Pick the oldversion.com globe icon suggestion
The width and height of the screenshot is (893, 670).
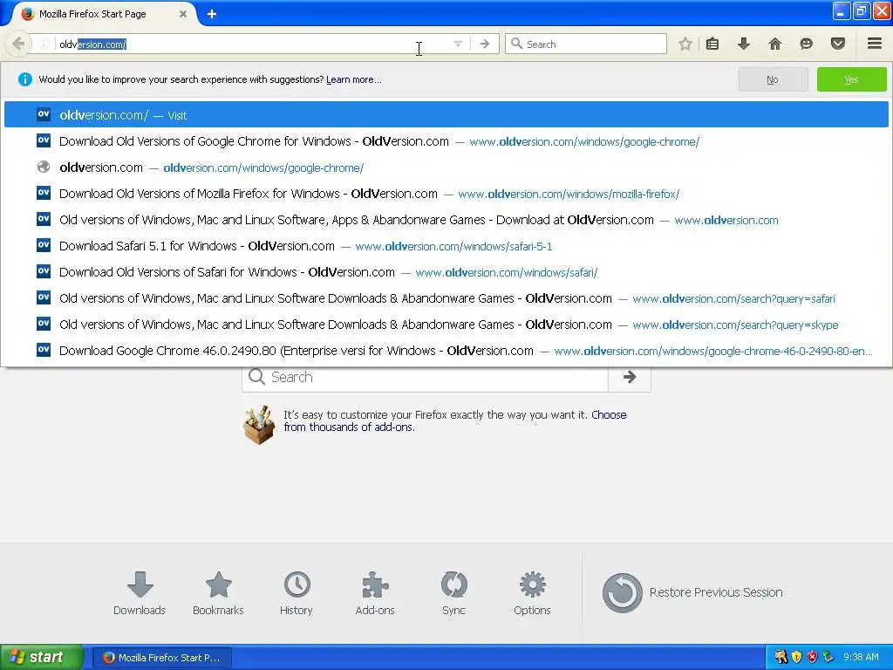[446, 167]
